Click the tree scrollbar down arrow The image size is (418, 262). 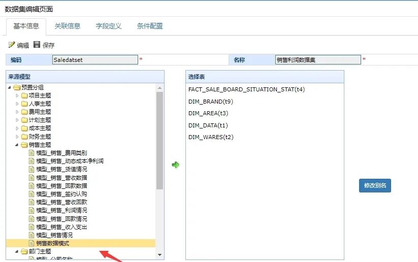pos(159,255)
